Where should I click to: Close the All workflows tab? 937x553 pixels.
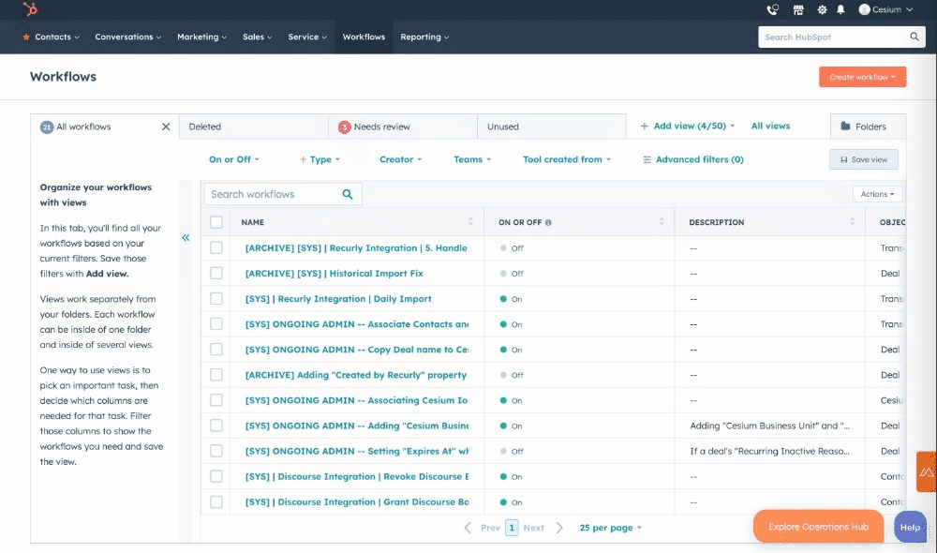pos(166,127)
